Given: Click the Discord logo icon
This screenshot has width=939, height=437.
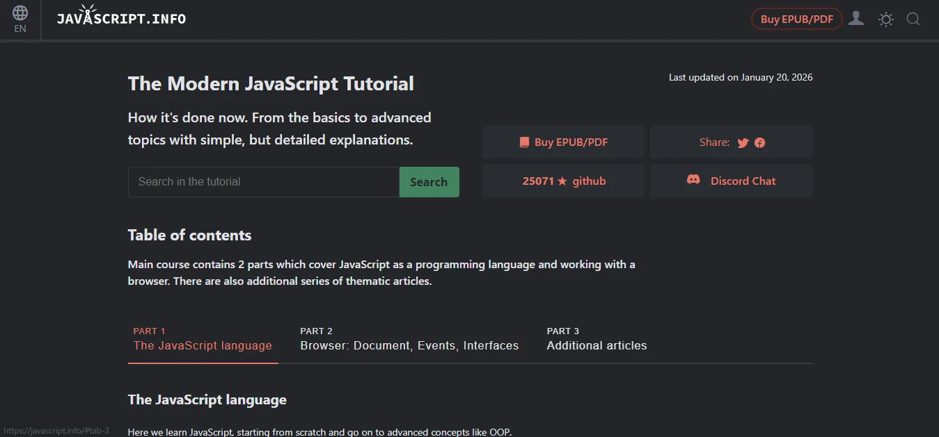Looking at the screenshot, I should click(693, 179).
